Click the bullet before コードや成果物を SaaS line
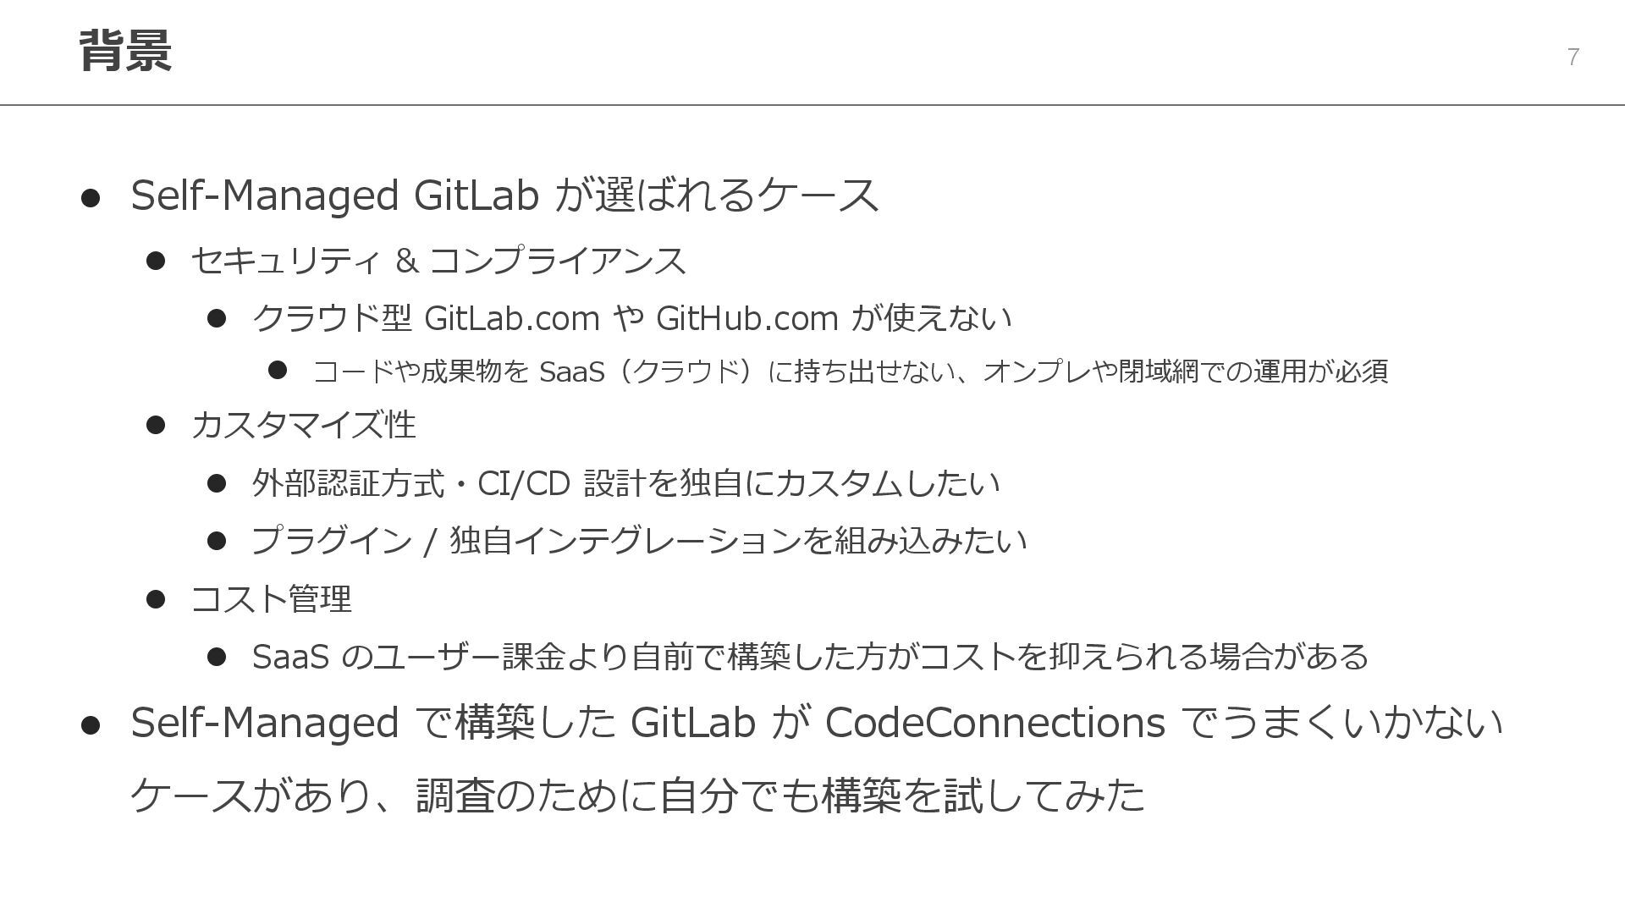Viewport: 1625px width, 914px height. coord(278,370)
